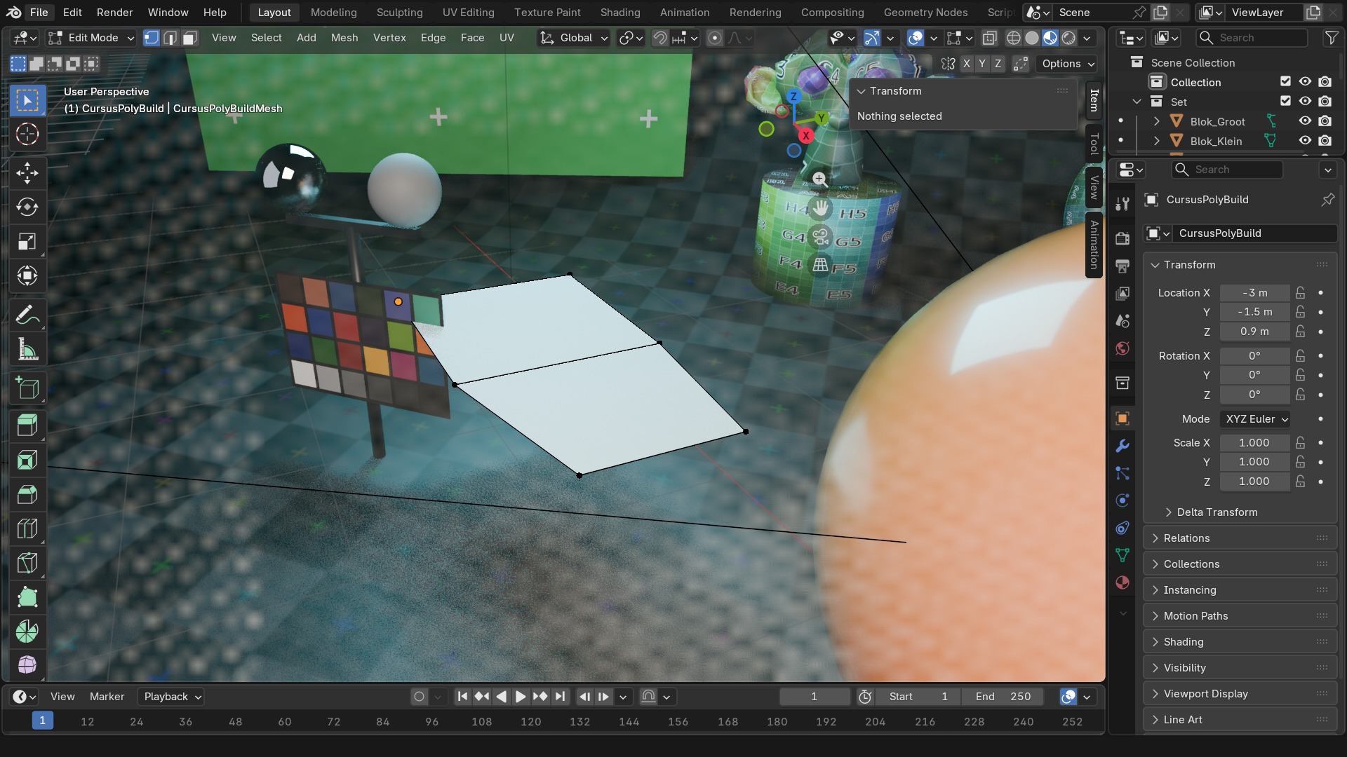Choose the Poly Build tool
Screen dimensions: 1347x757
tap(27, 598)
